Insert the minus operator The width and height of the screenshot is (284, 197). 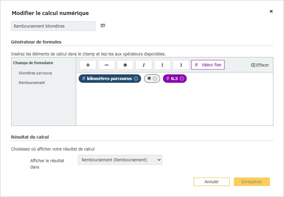(x=106, y=65)
